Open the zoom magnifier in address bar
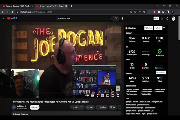 [135, 12]
